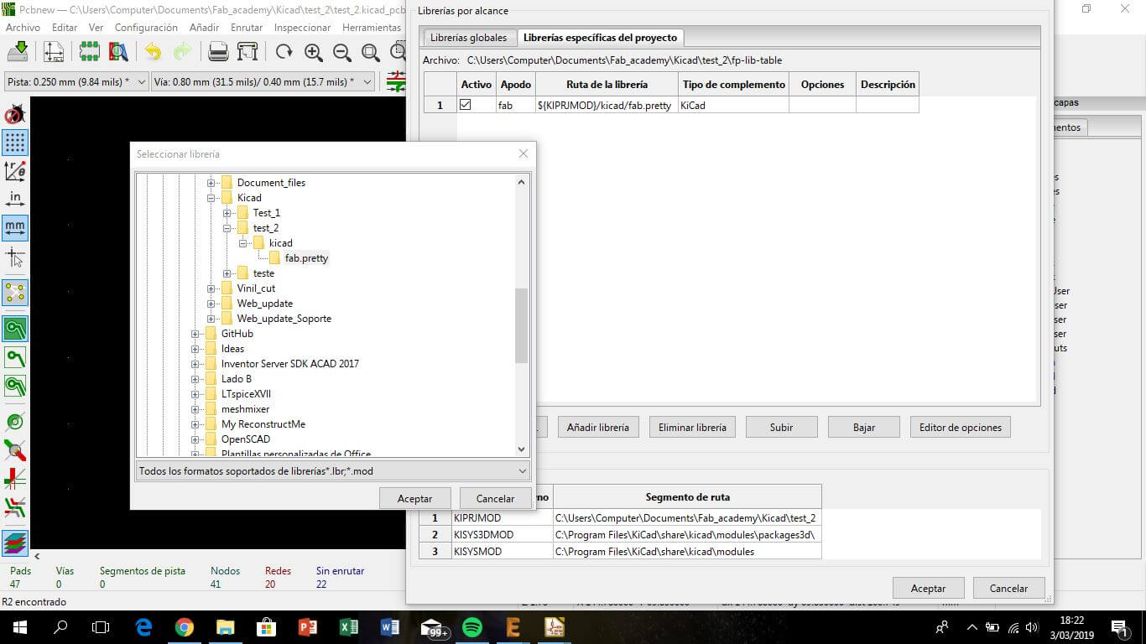Toggle the ratsnest display icon
The height and width of the screenshot is (644, 1146).
15,292
